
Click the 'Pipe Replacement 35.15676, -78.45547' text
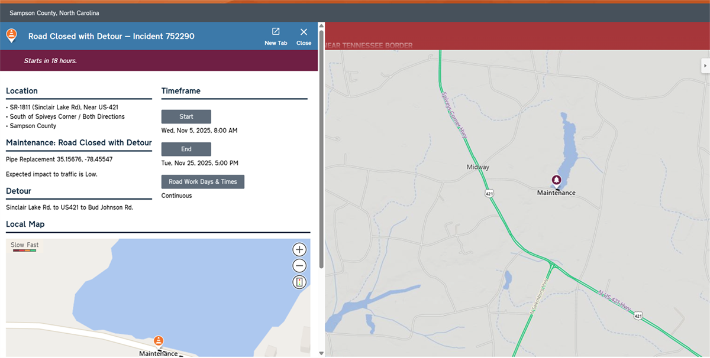click(59, 159)
